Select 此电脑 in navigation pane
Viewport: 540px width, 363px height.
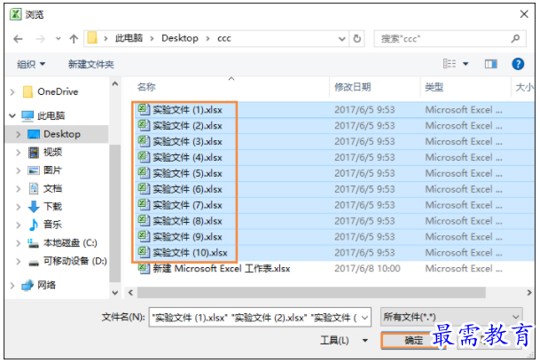click(51, 115)
